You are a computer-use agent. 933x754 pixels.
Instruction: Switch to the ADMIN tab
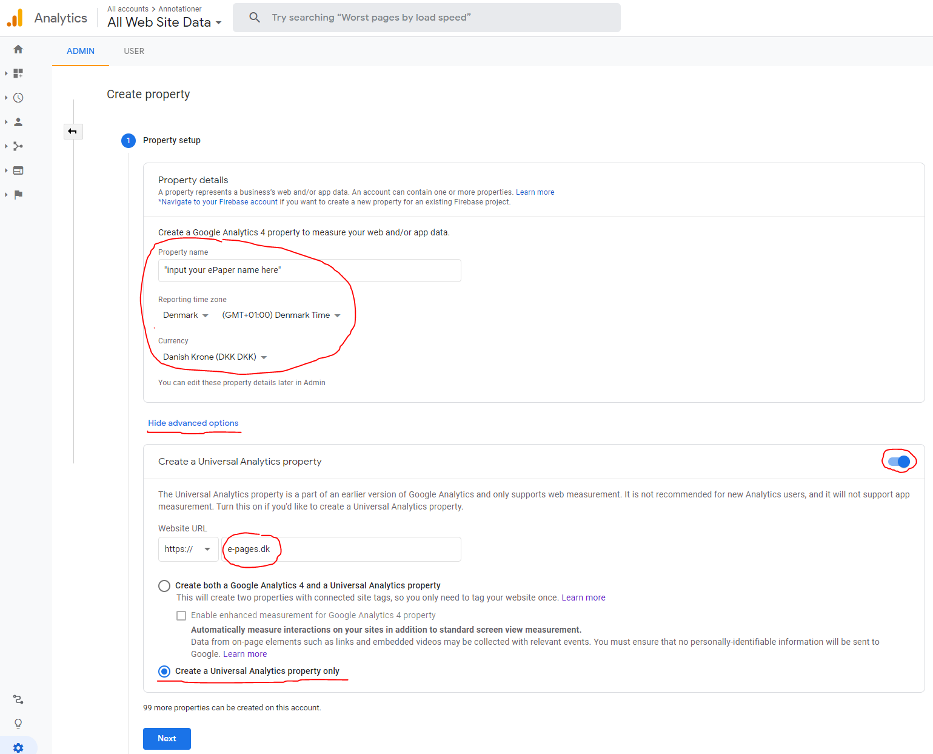coord(81,51)
